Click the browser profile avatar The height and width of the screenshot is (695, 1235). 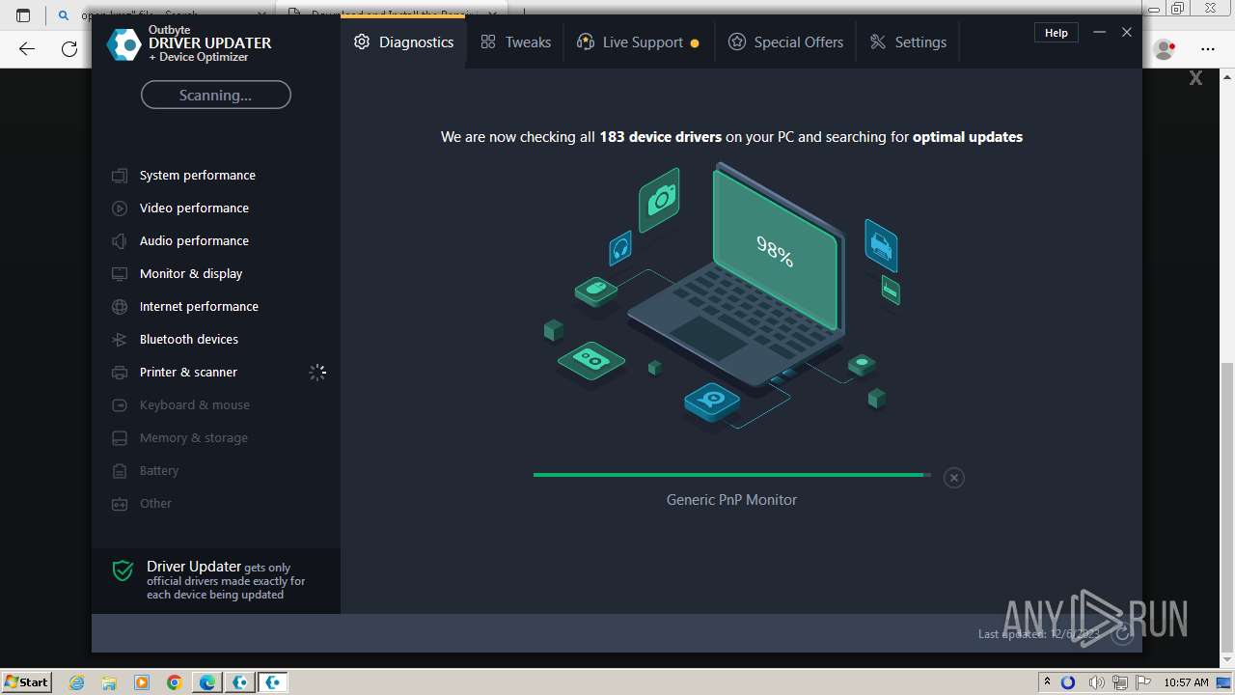1165,49
